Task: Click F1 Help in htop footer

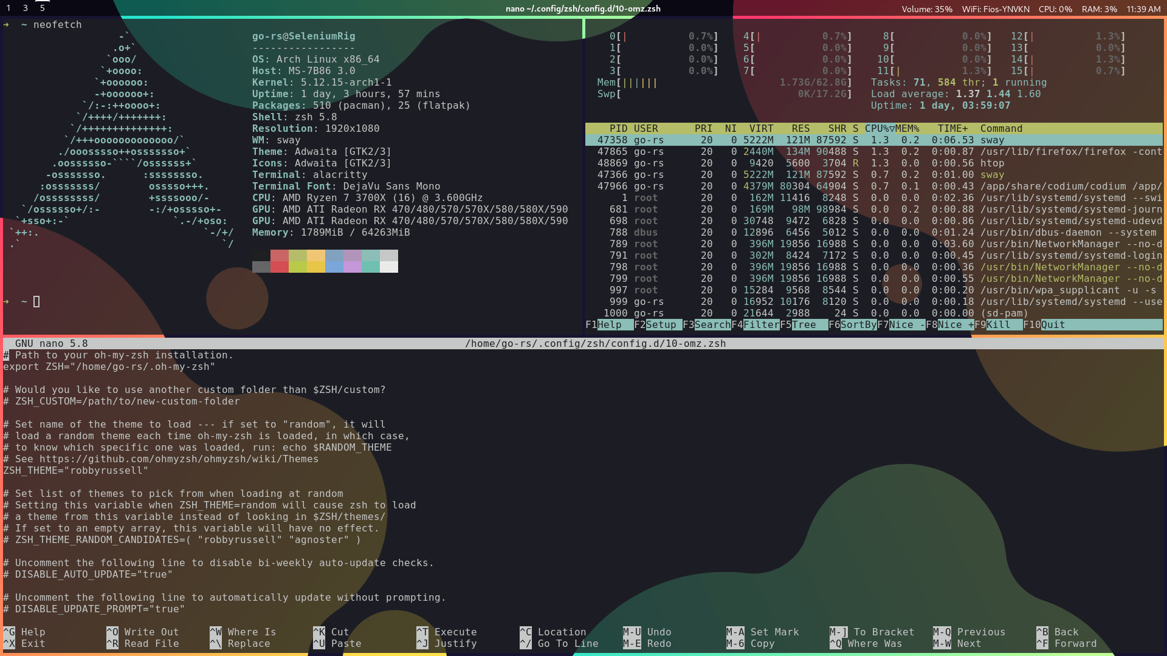Action: coord(609,325)
